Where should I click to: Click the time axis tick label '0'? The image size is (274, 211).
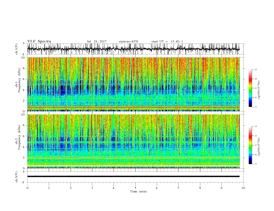(27, 188)
